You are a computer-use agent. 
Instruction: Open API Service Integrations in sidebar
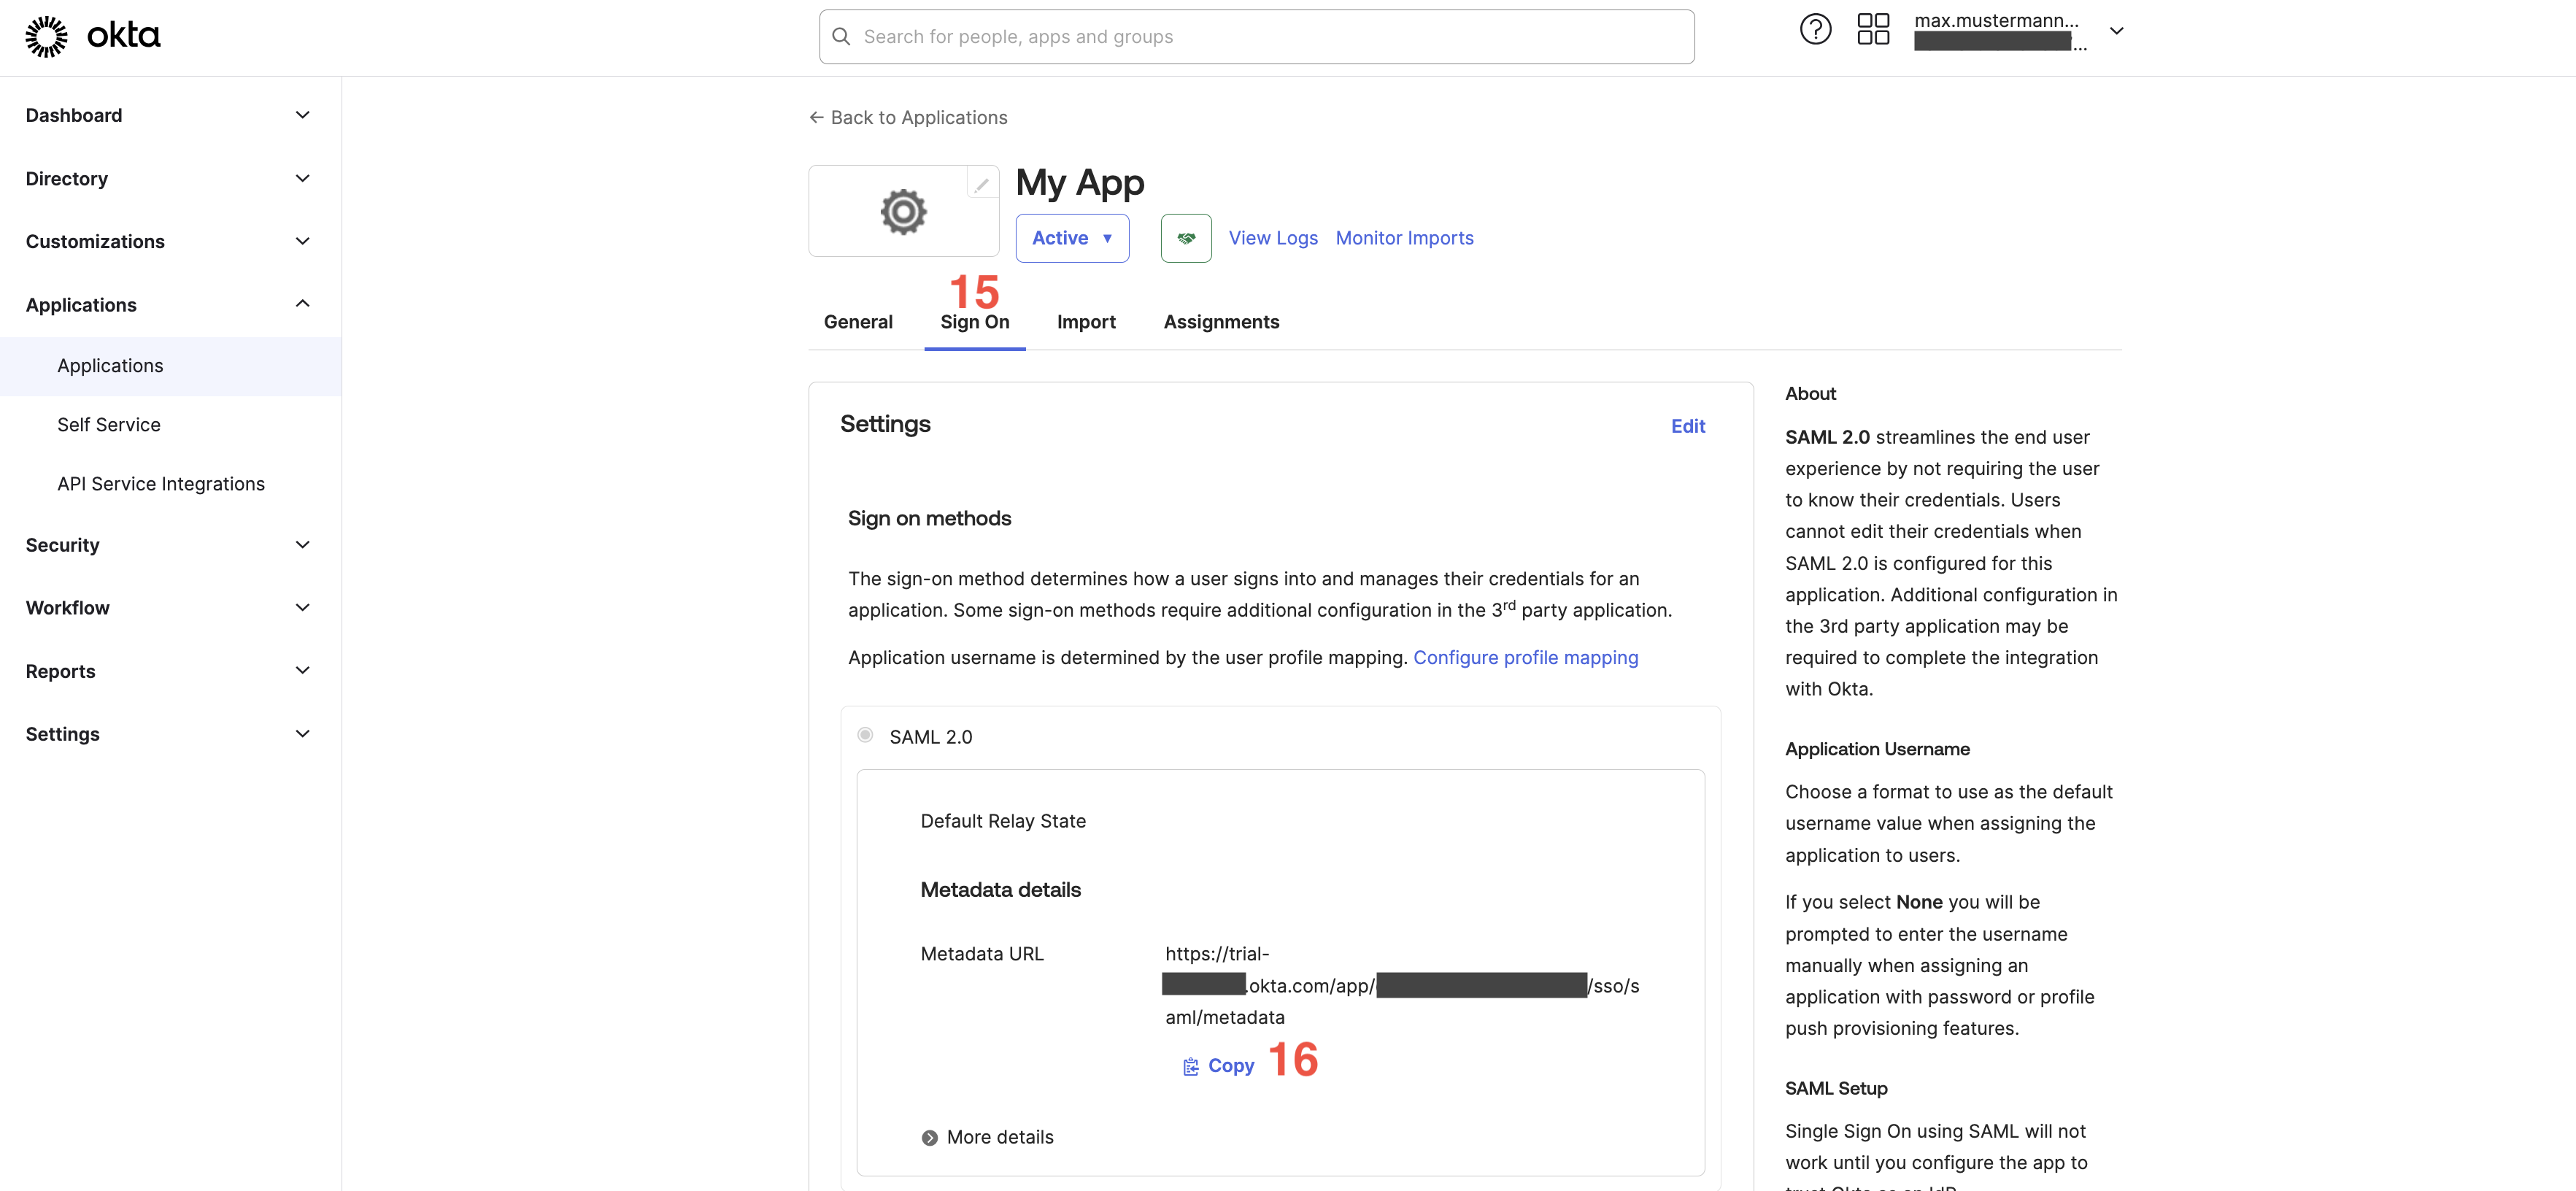pyautogui.click(x=161, y=484)
